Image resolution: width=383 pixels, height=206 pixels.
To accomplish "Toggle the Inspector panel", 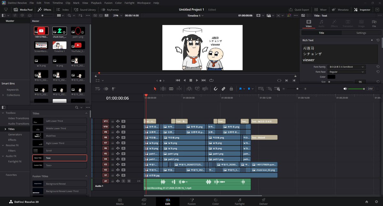I will click(362, 10).
